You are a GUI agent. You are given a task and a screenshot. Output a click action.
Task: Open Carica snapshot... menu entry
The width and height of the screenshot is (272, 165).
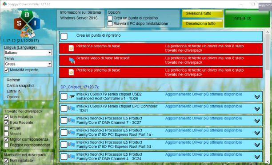22,86
